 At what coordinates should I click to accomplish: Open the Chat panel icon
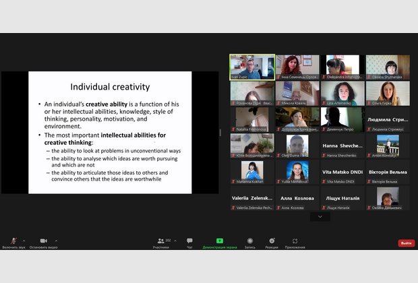click(189, 241)
